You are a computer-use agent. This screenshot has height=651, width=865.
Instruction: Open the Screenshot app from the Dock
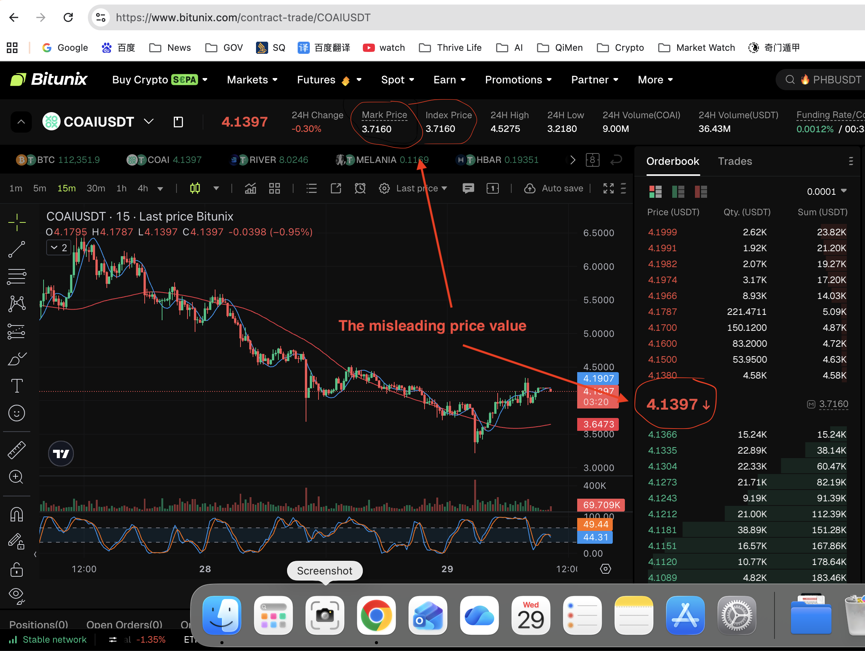click(x=325, y=615)
